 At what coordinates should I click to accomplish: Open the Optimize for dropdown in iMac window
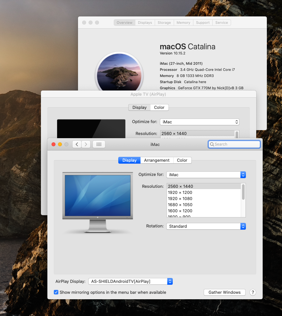[206, 175]
